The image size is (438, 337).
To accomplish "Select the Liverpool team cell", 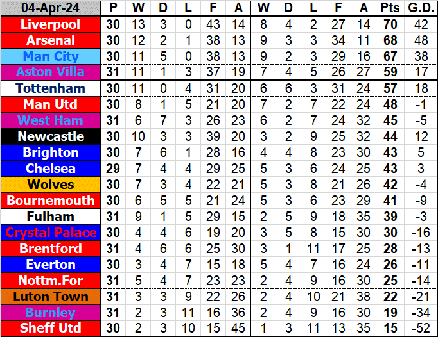I will pos(51,24).
